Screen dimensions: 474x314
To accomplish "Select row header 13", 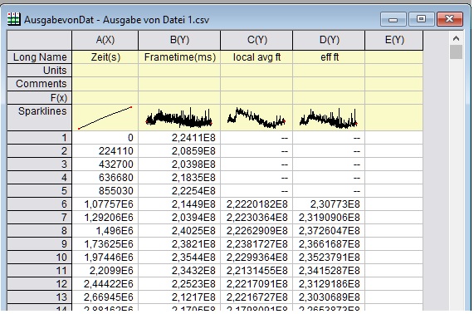I will coord(39,297).
